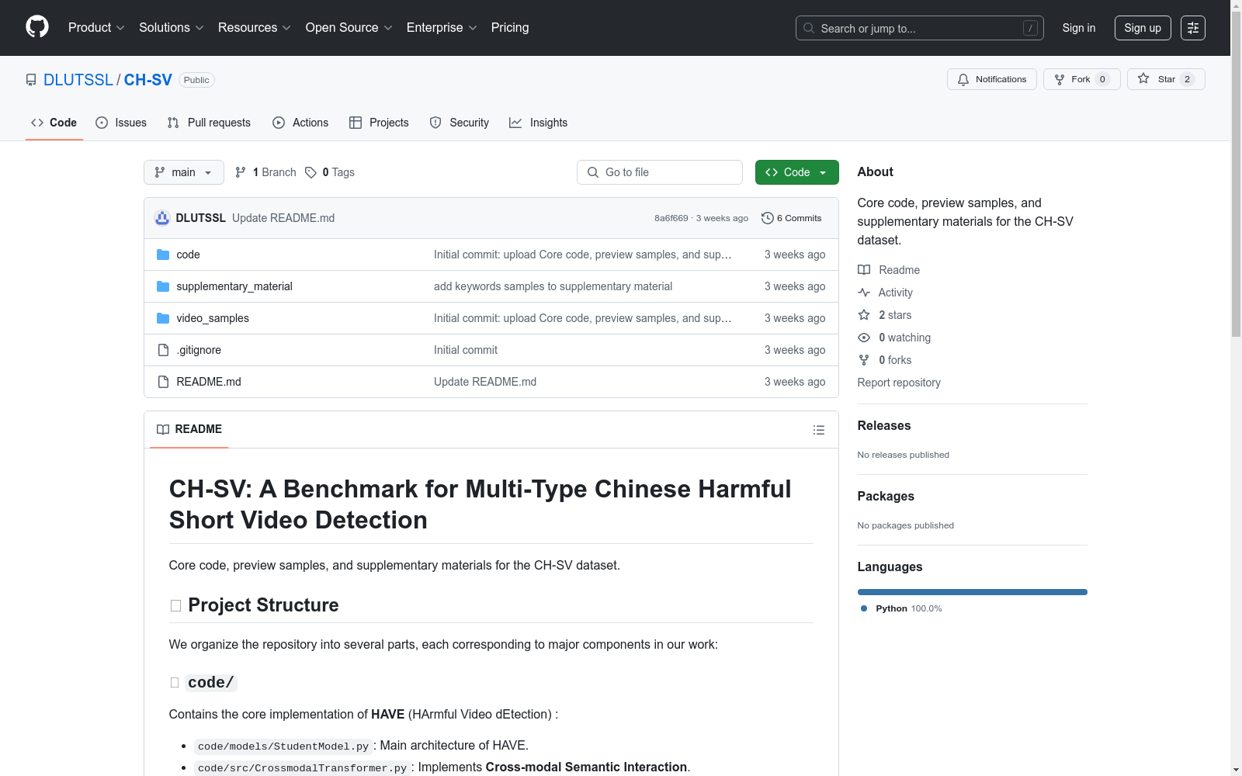Open the green Code dropdown button
1242x776 pixels.
tap(796, 172)
